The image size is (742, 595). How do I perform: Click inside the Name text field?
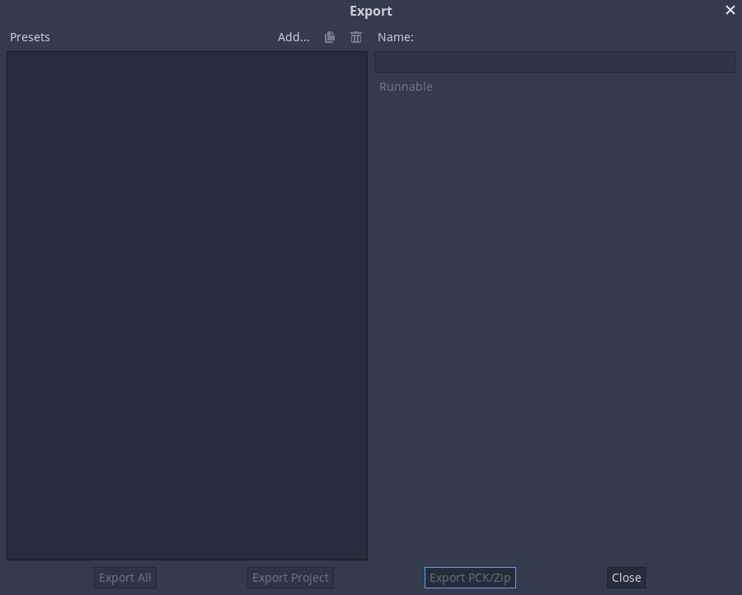(554, 62)
